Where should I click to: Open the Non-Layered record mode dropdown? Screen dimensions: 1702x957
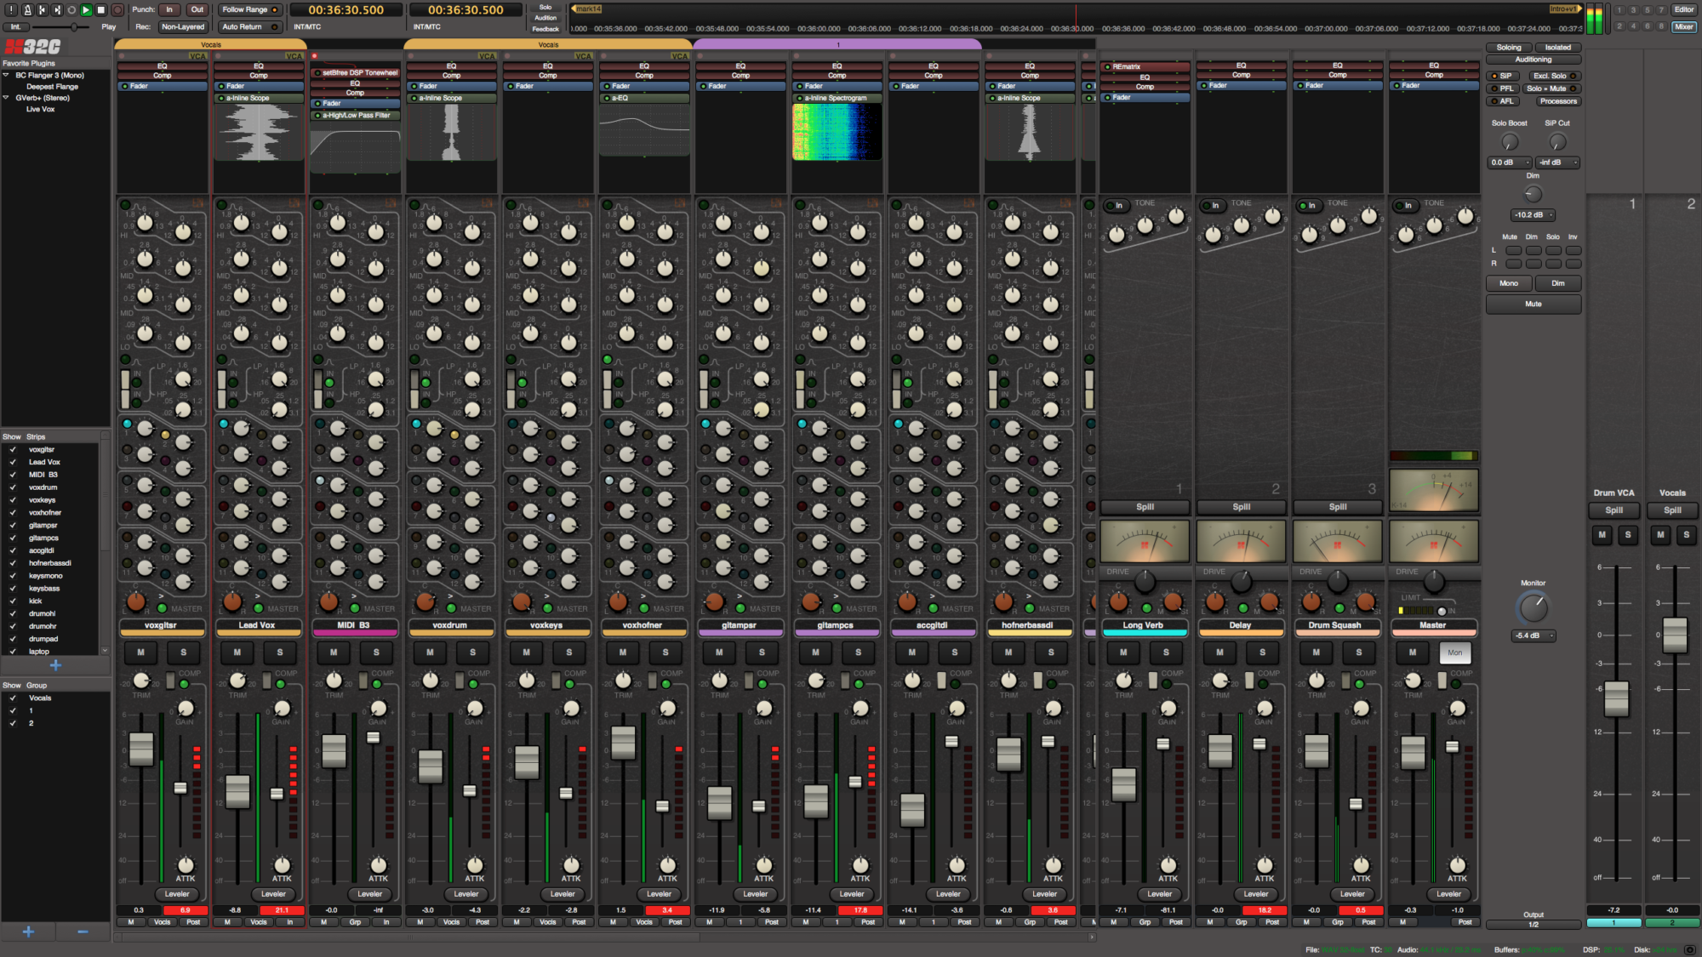(x=183, y=27)
